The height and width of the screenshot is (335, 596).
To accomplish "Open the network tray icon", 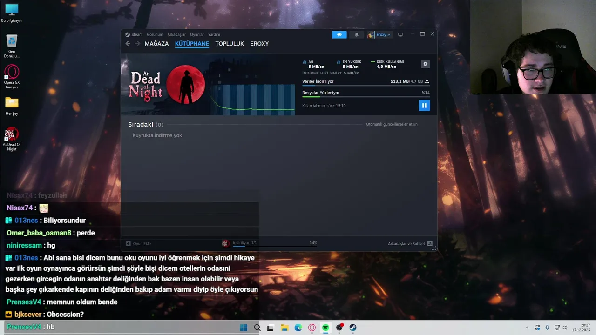I will click(557, 328).
